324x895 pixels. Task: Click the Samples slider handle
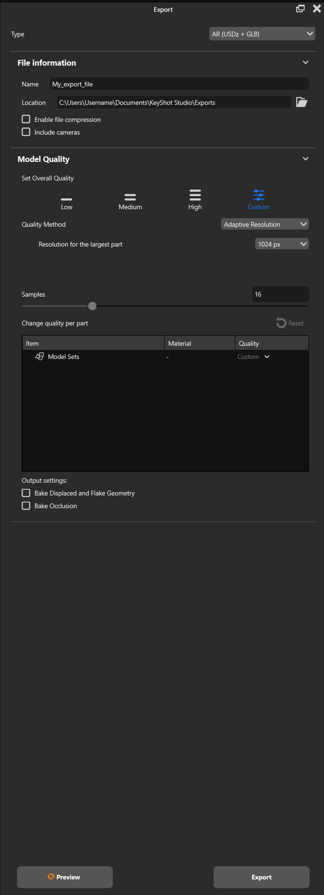[92, 306]
